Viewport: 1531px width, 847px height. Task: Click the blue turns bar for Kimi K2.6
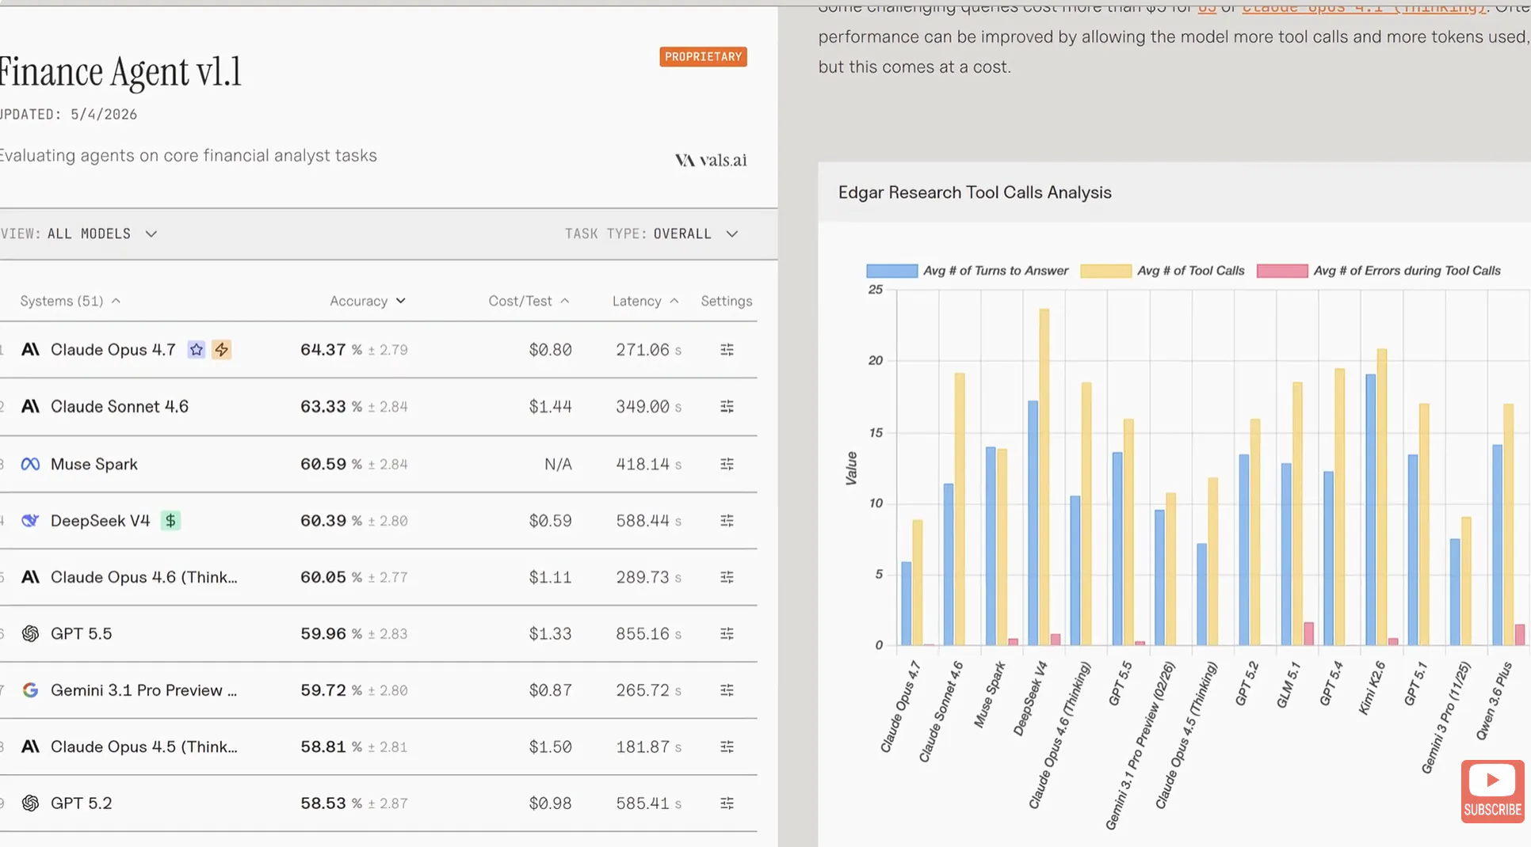point(1371,510)
